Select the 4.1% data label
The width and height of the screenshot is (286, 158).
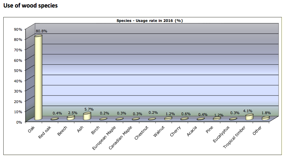[x=248, y=111]
